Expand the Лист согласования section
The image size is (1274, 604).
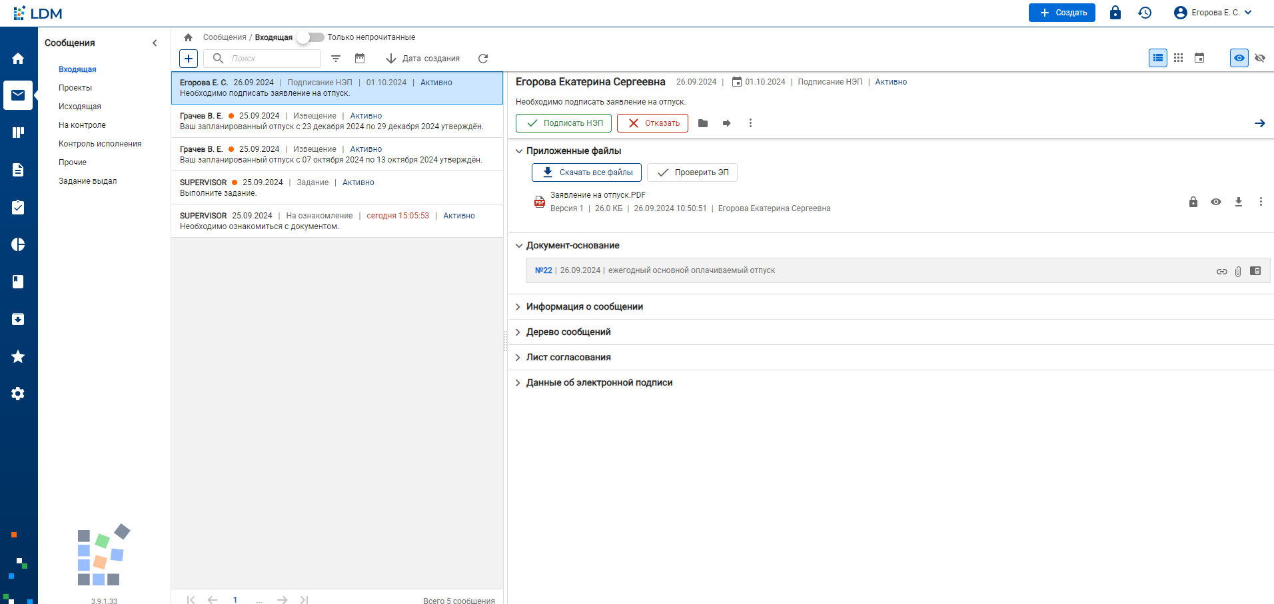tap(568, 358)
